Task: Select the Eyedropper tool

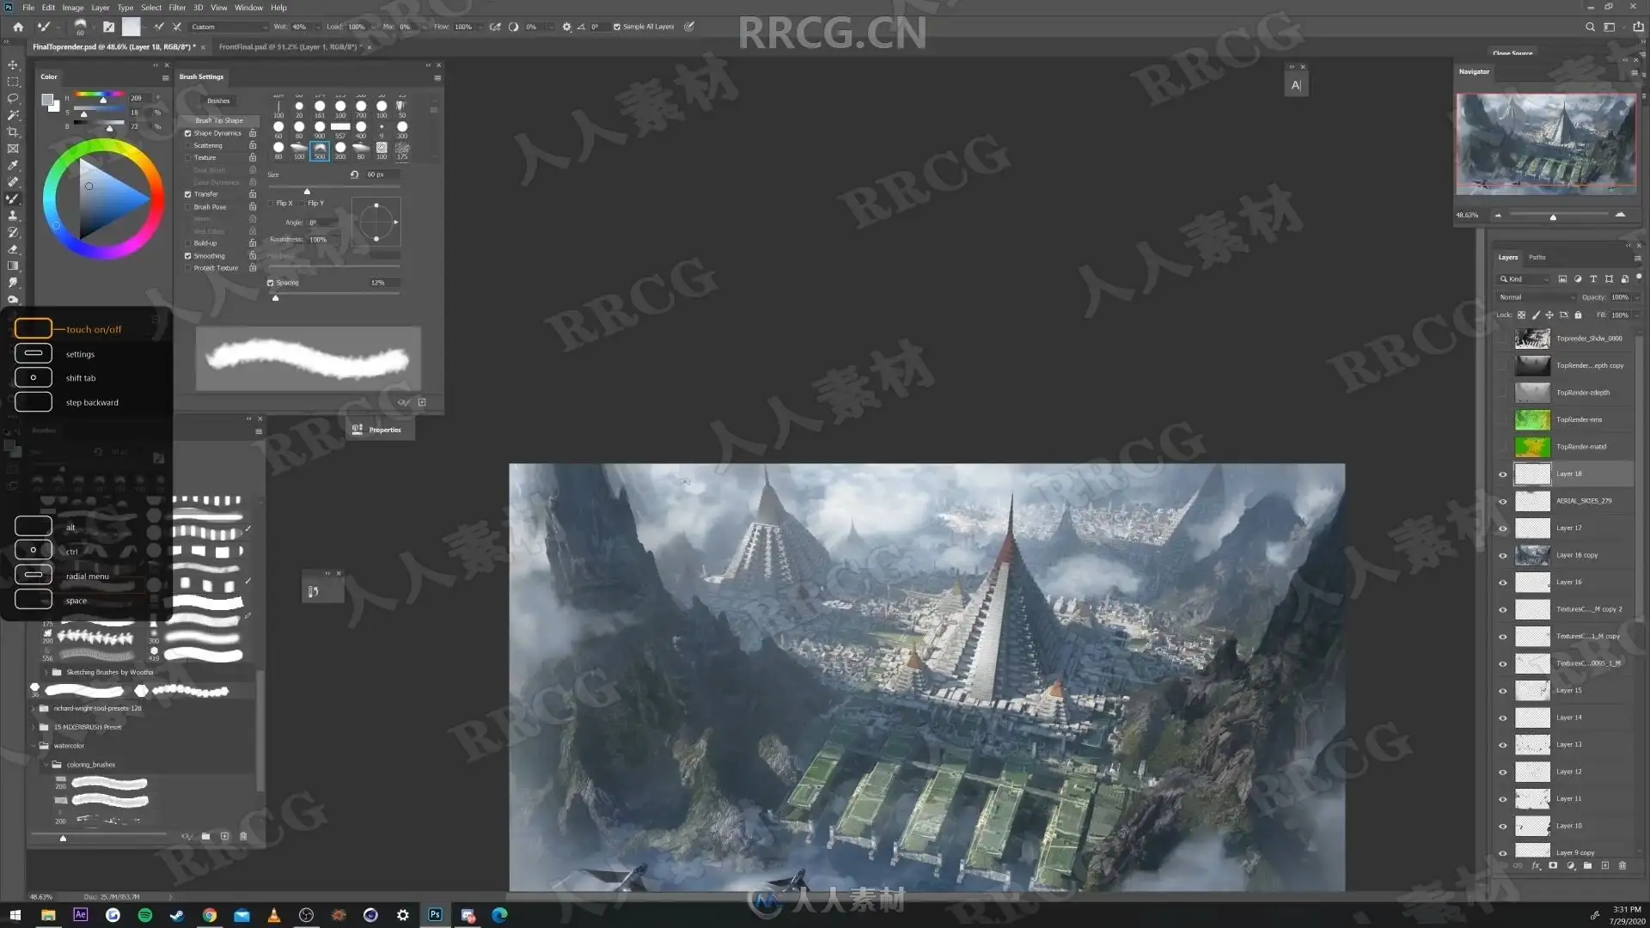Action: tap(13, 165)
